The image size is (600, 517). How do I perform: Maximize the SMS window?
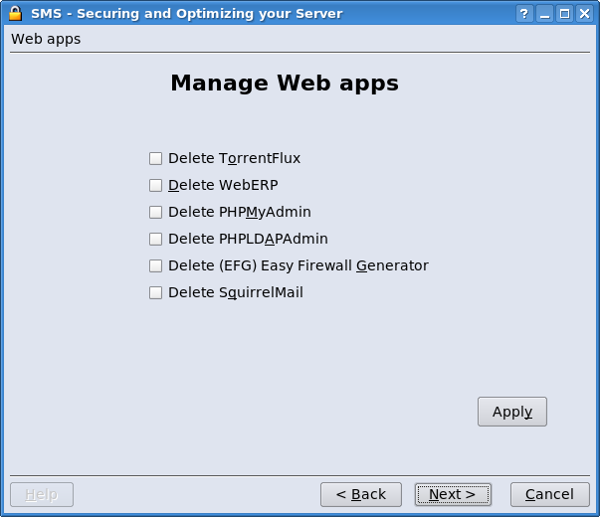(x=564, y=14)
